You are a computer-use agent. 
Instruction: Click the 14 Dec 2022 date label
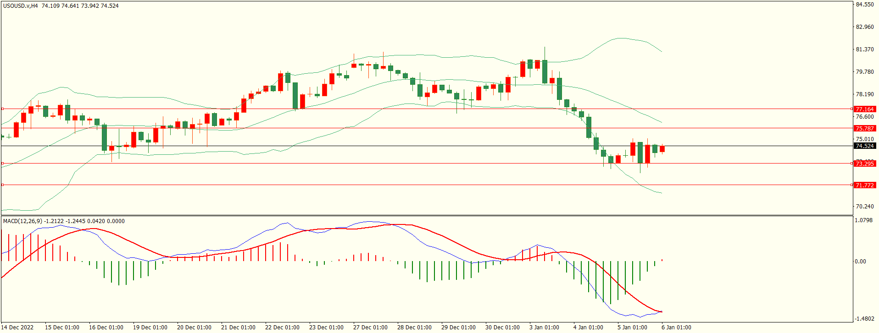[x=17, y=327]
